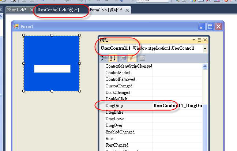This screenshot has width=237, height=151.
Task: Select the Form1.vb [设计]* designer tab
Action: coord(106,10)
